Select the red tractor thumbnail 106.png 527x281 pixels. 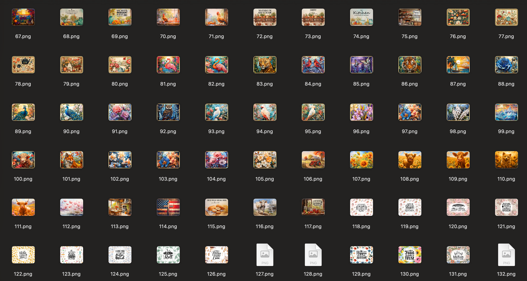point(313,159)
